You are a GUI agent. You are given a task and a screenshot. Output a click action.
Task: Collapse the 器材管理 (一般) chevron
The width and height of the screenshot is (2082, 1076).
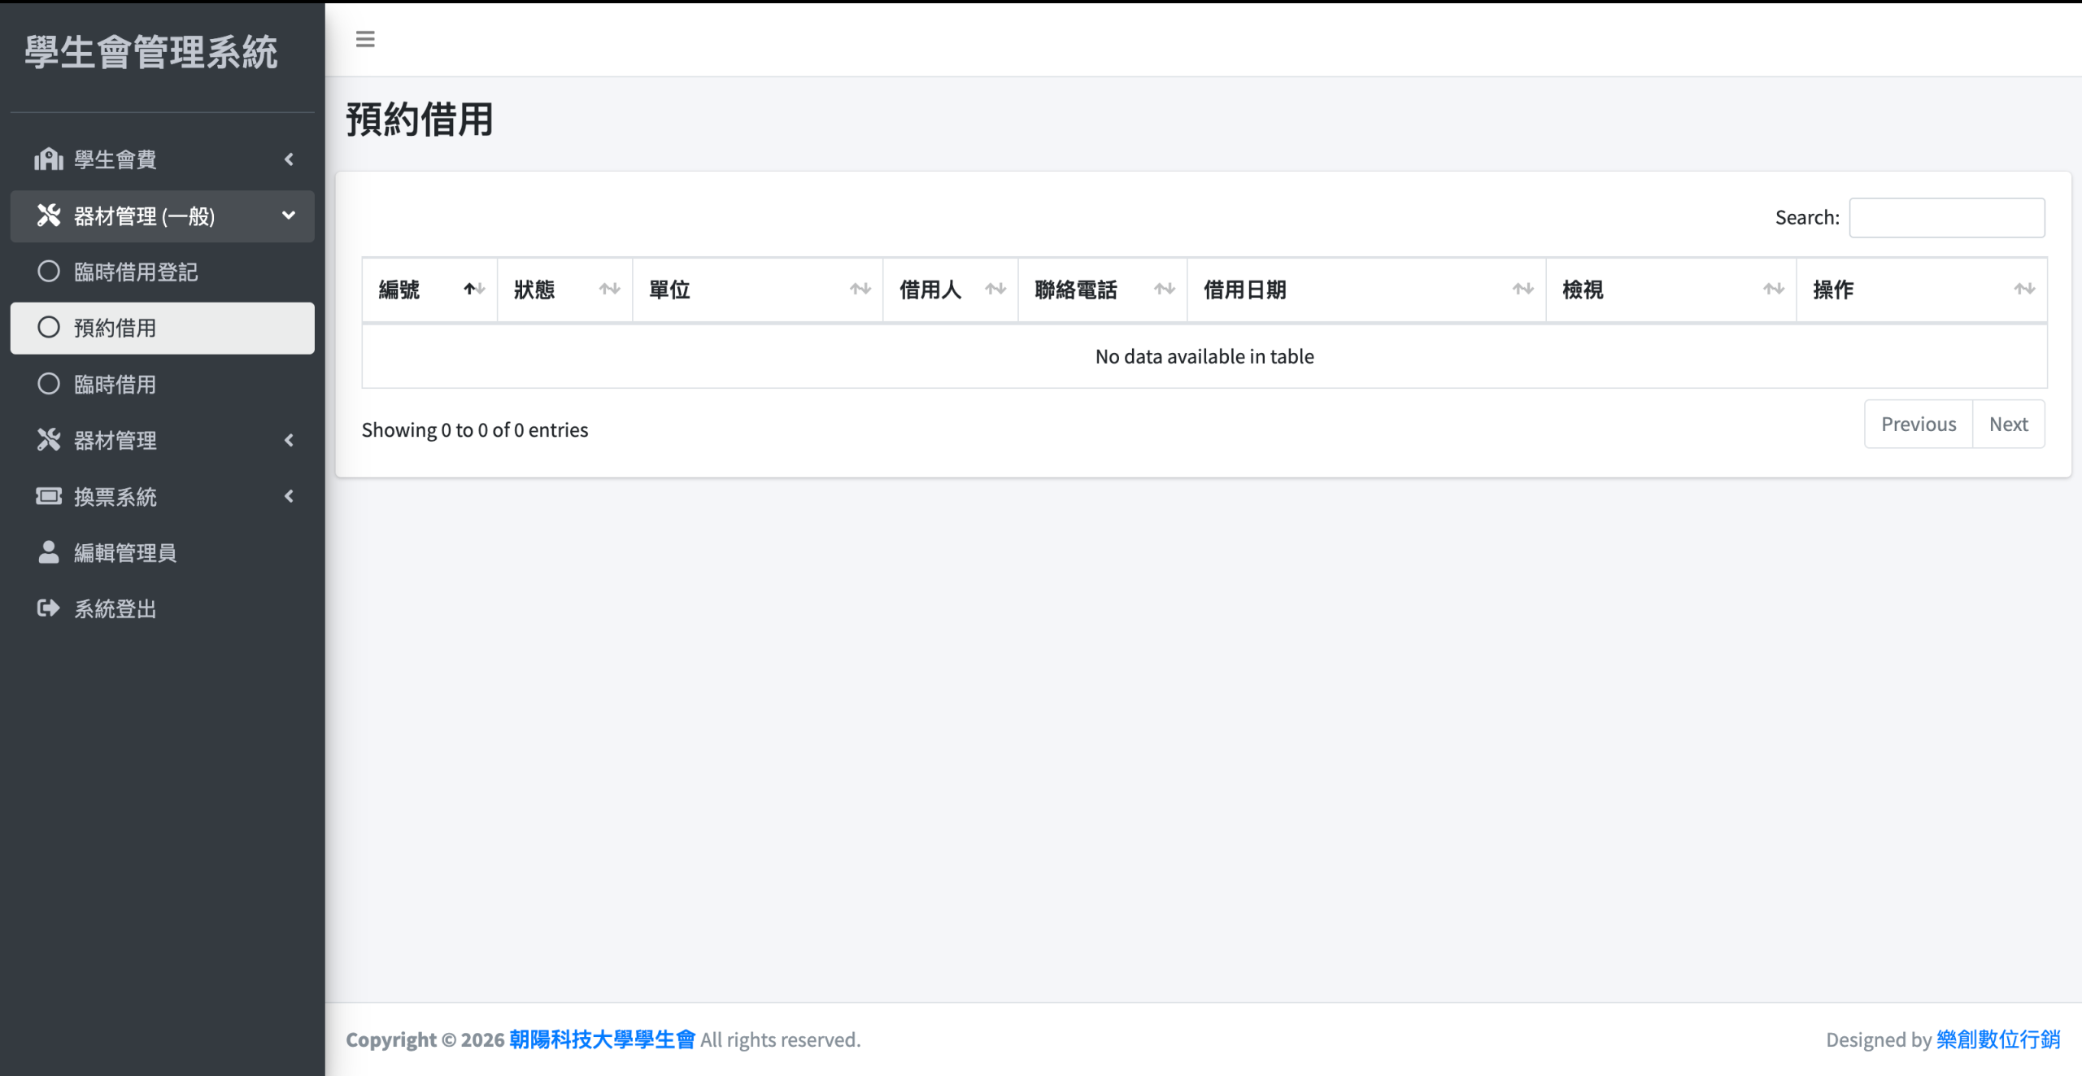[289, 216]
